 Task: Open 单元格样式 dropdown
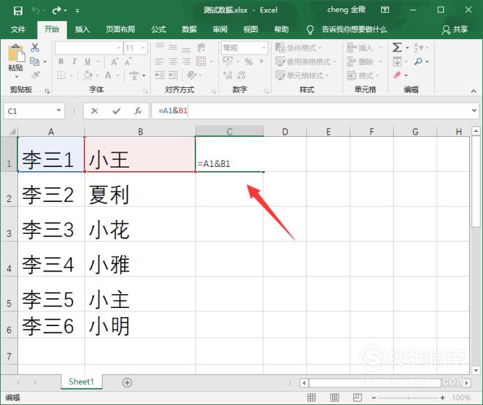(302, 75)
